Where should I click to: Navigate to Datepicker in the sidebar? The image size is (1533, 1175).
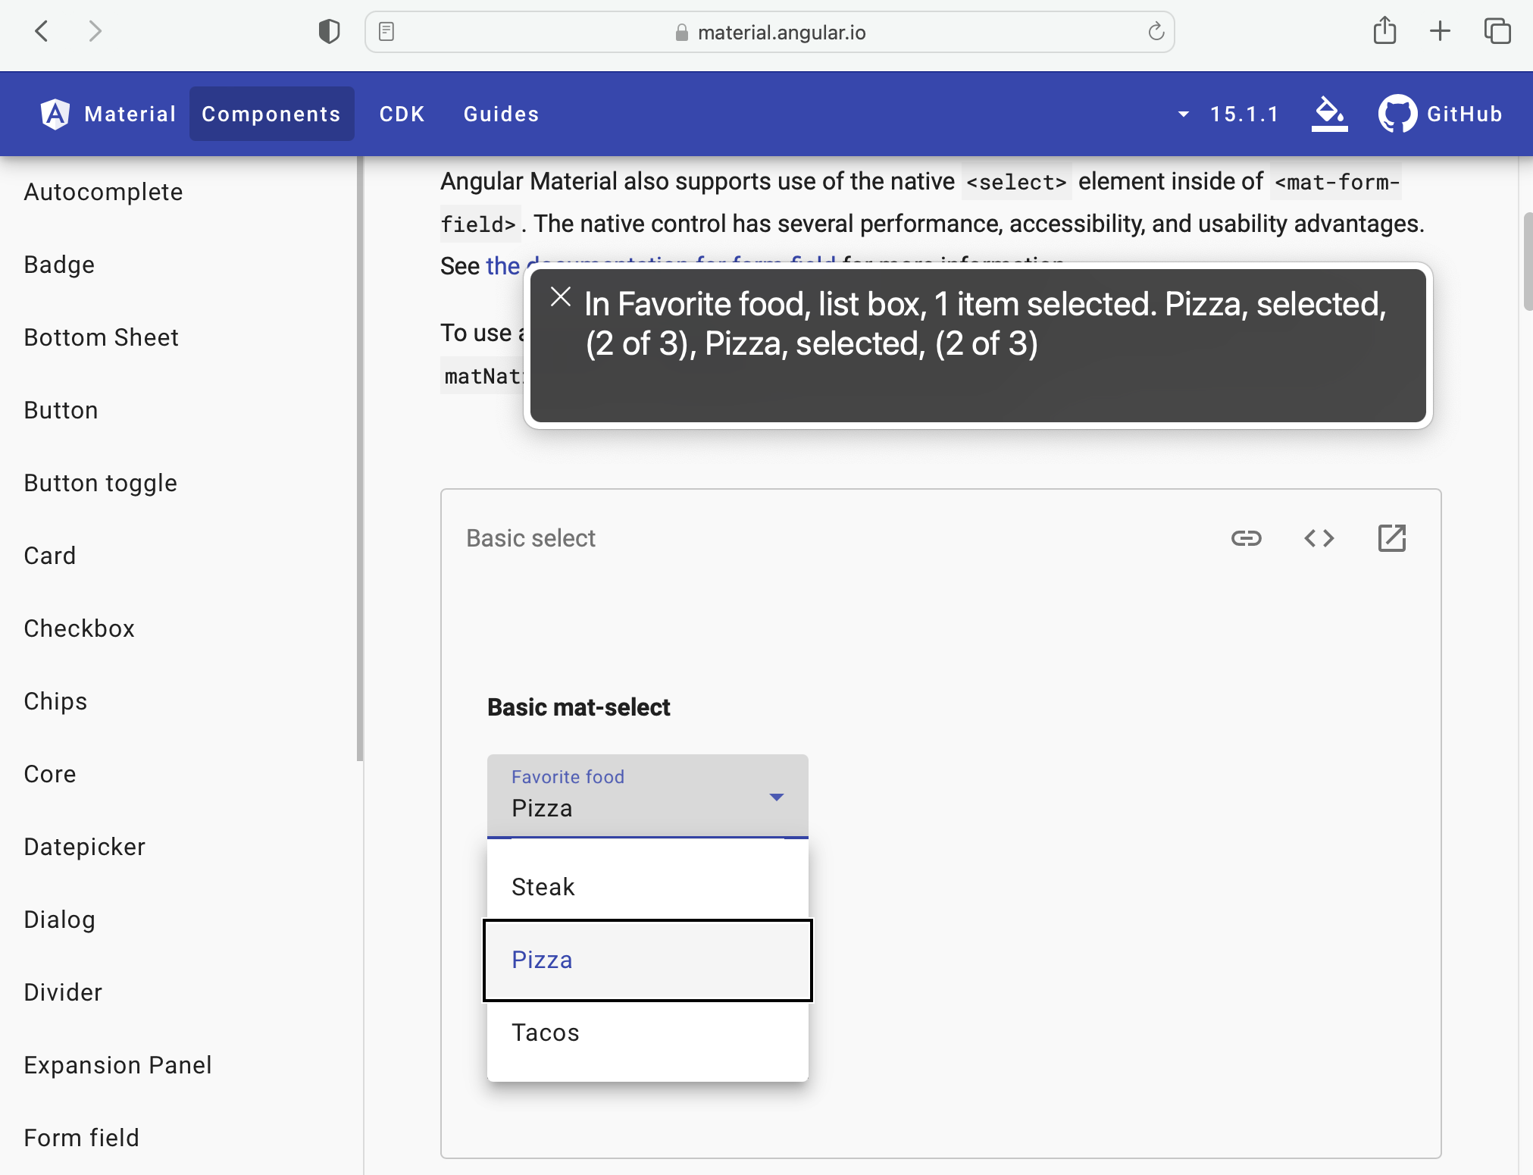[x=84, y=847]
